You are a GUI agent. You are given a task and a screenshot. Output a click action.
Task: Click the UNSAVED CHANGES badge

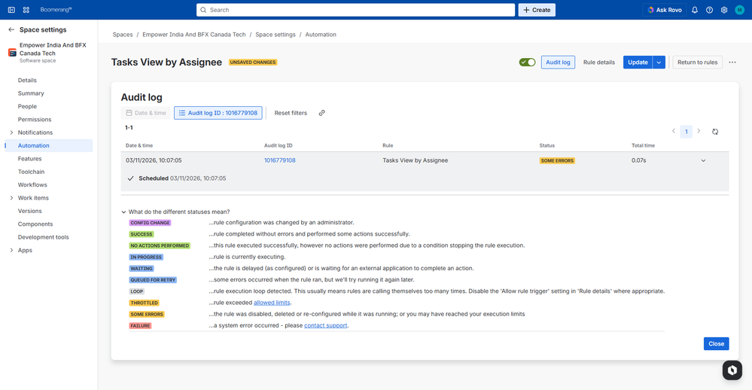(x=253, y=62)
